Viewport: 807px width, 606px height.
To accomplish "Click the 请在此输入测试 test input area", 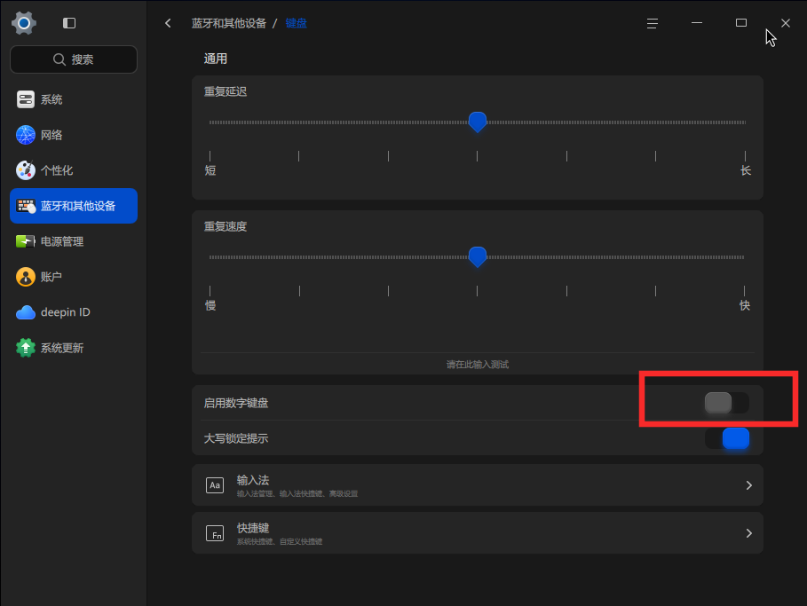I will point(478,364).
